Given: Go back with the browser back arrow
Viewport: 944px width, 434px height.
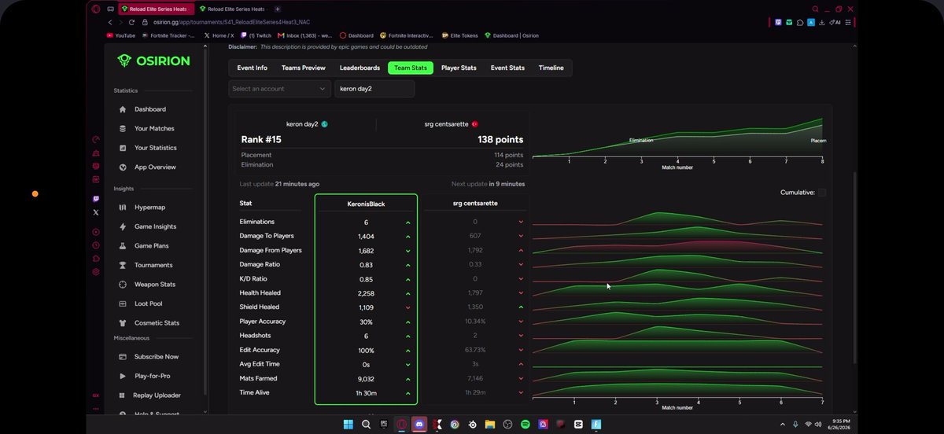Looking at the screenshot, I should (x=109, y=22).
